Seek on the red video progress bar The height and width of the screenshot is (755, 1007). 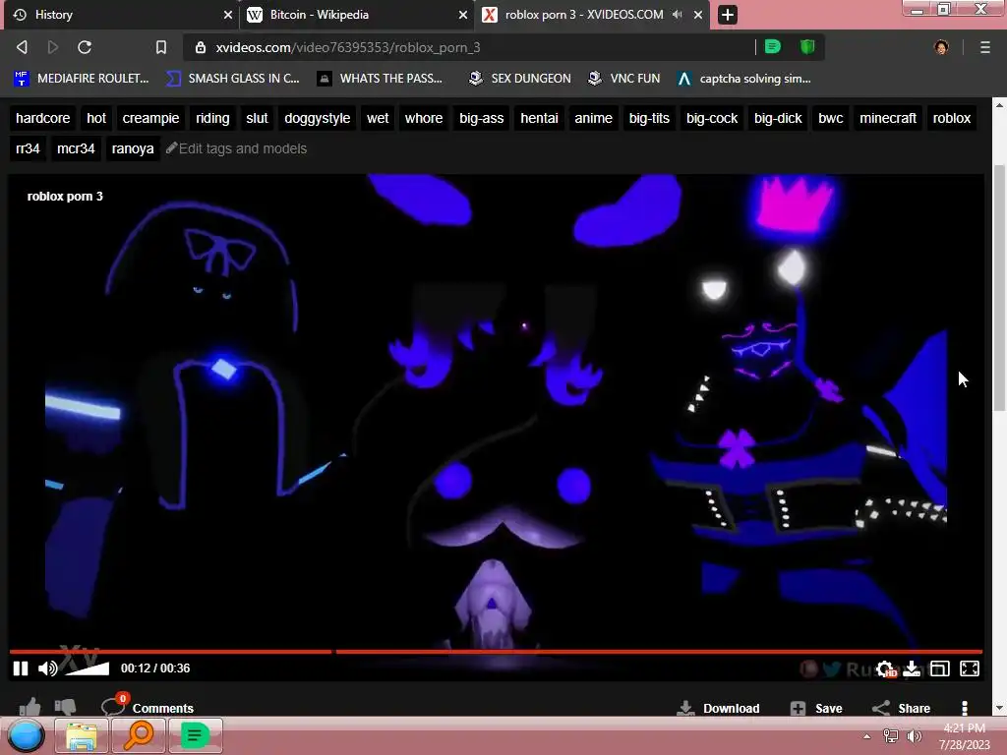point(496,652)
